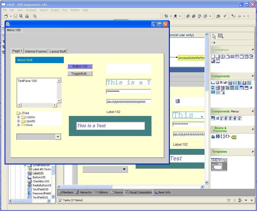Image resolution: width=257 pixels, height=211 pixels.
Task: Click the running man Run icon
Action: point(175,16)
